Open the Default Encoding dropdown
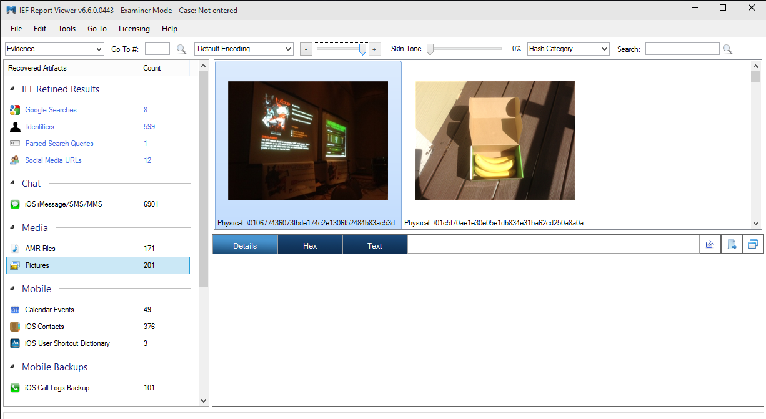The image size is (766, 419). pyautogui.click(x=244, y=49)
